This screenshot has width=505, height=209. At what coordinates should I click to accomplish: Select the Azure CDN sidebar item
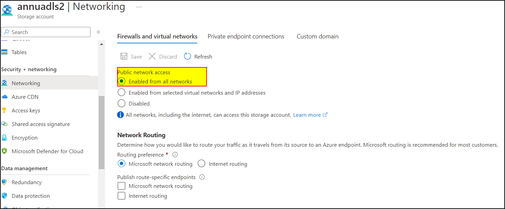coord(24,96)
